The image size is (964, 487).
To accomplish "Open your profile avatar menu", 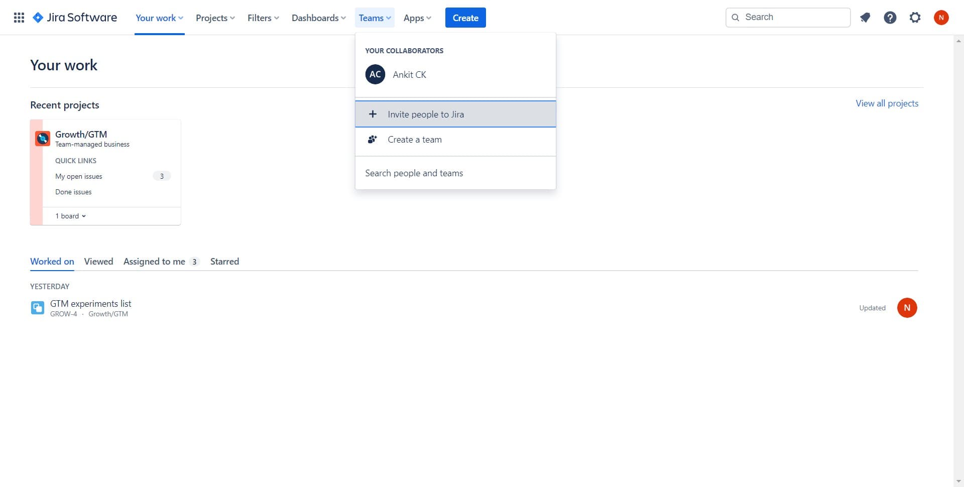I will [941, 17].
